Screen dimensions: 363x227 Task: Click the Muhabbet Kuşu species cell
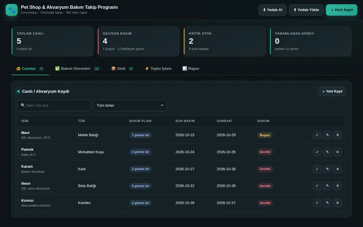91,152
